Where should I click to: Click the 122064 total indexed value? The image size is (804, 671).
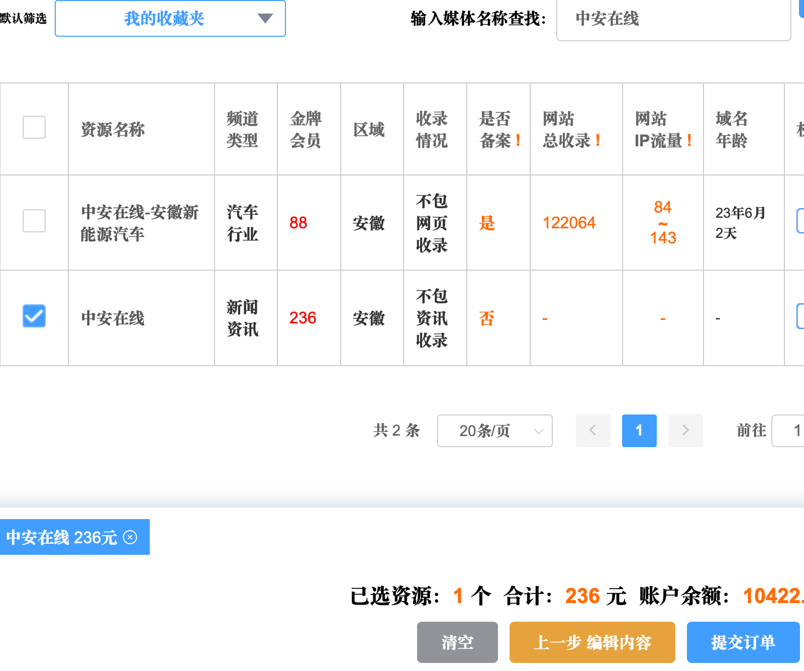[569, 223]
